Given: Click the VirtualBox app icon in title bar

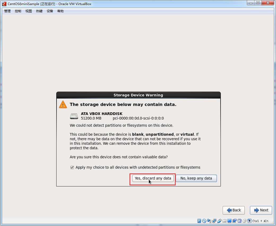Looking at the screenshot, I should click(4, 4).
